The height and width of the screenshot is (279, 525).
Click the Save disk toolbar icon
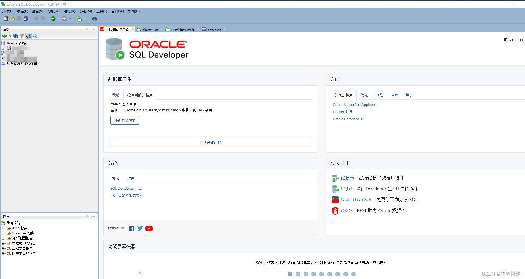pyautogui.click(x=19, y=18)
